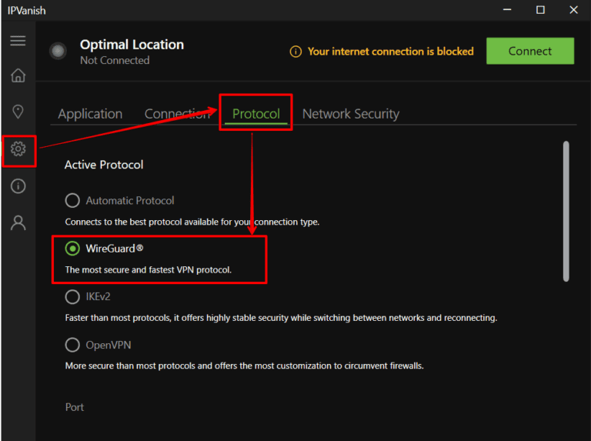Click the settings vertical scrollbar

[566, 210]
